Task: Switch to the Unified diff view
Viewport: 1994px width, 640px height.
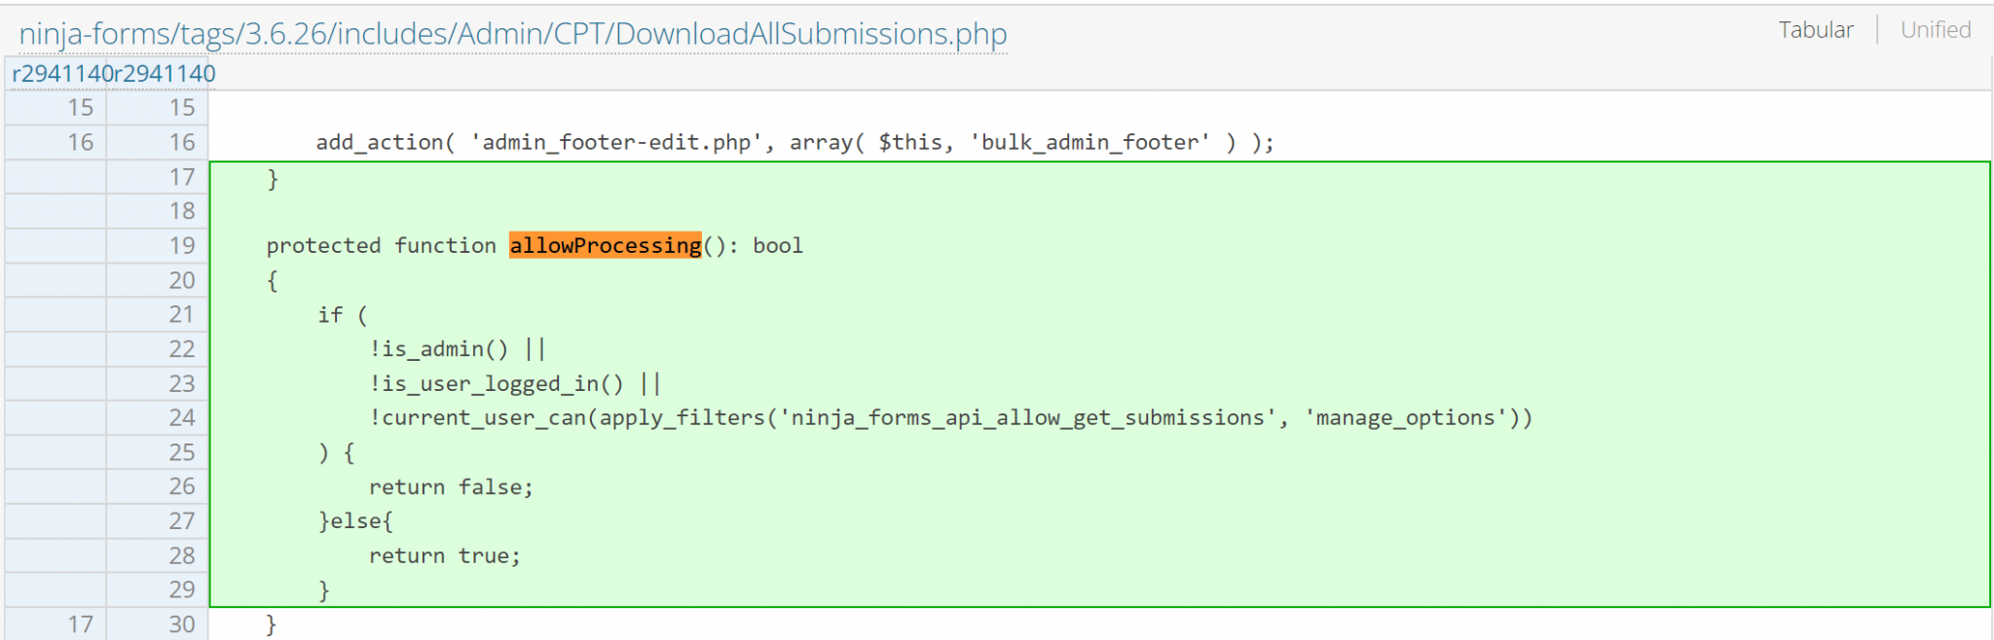Action: click(x=1935, y=29)
